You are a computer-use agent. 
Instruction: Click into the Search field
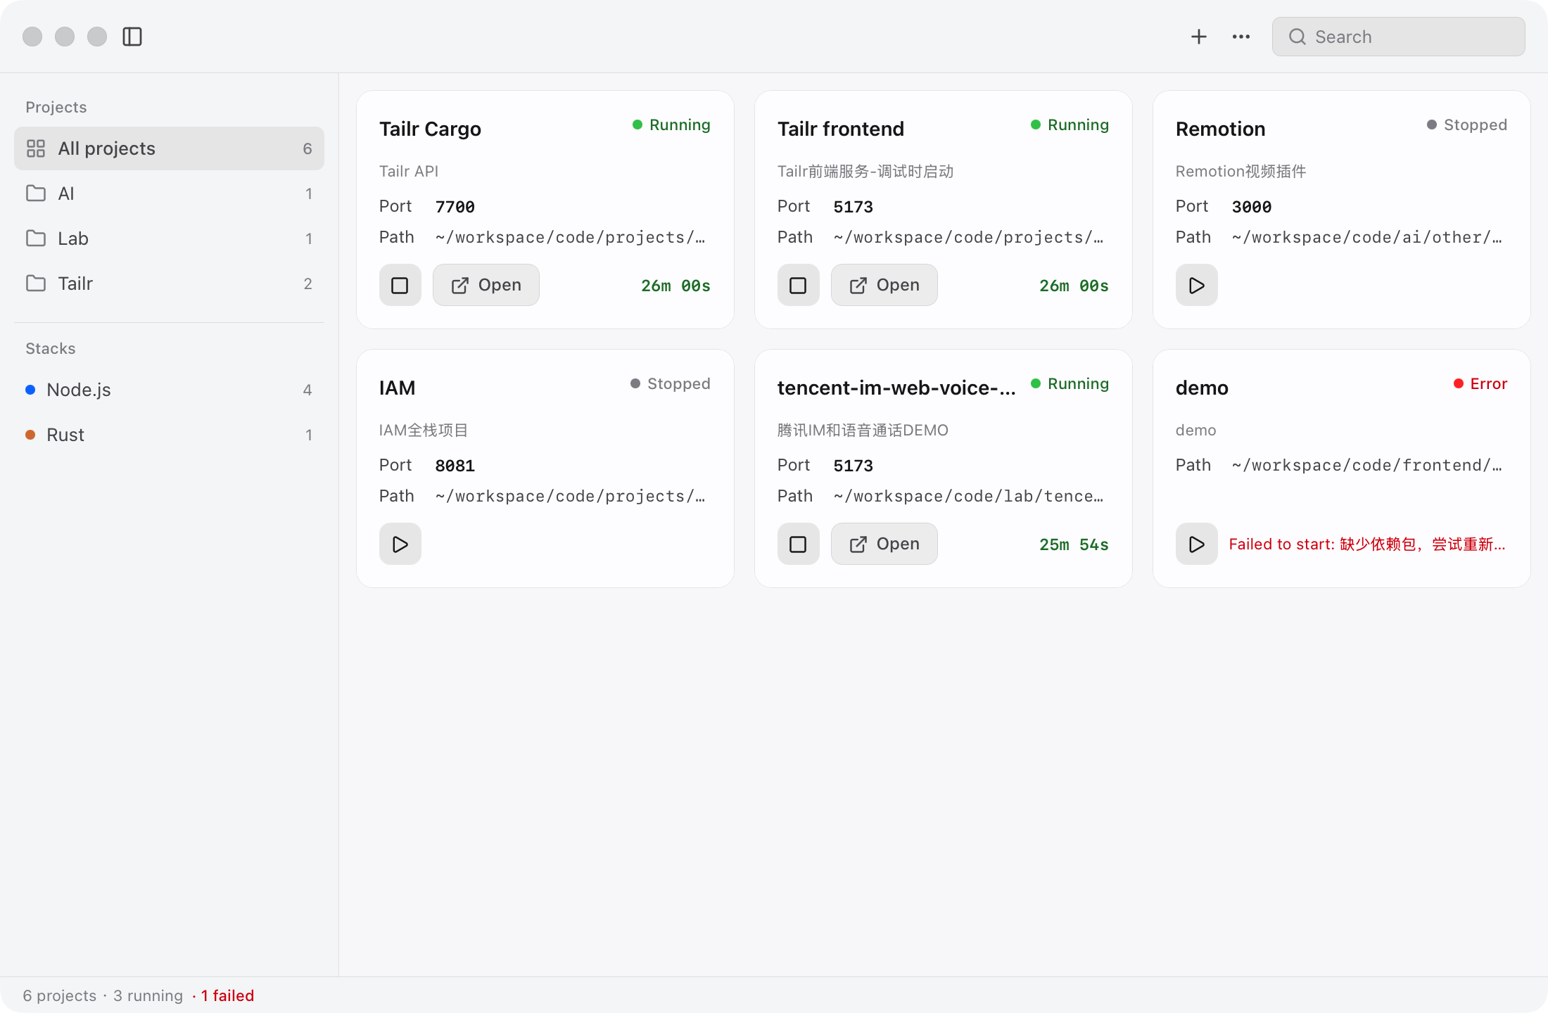tap(1398, 37)
